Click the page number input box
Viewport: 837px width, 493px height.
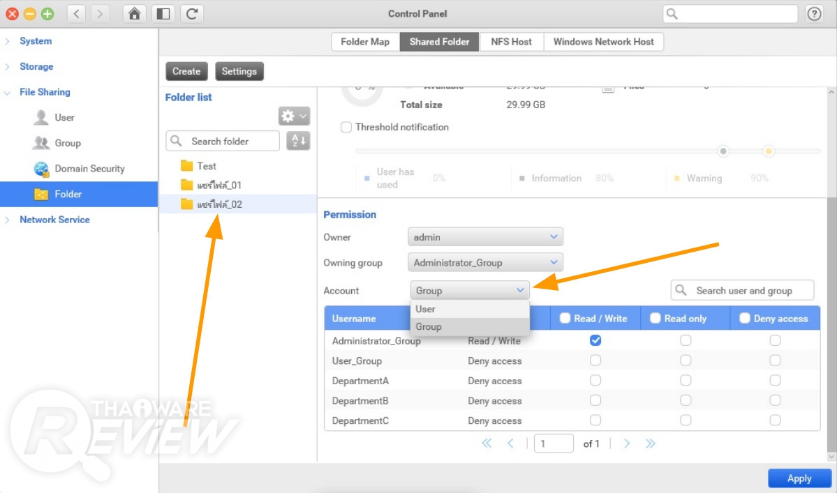point(554,443)
